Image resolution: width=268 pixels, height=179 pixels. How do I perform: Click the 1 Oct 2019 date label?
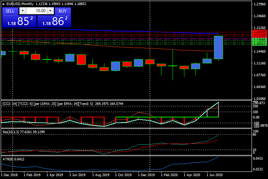point(123,175)
